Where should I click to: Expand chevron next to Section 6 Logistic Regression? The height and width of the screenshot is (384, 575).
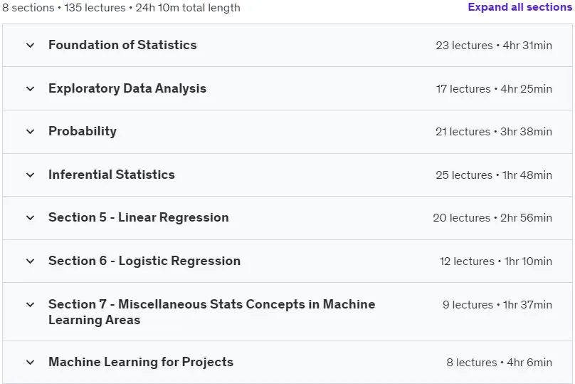(x=31, y=261)
